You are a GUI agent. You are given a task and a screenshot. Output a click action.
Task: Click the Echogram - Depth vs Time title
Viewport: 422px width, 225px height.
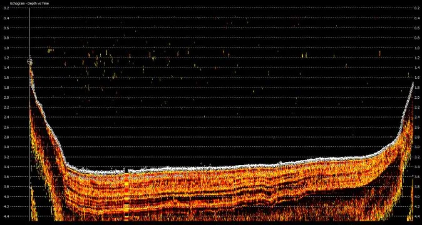pos(29,4)
